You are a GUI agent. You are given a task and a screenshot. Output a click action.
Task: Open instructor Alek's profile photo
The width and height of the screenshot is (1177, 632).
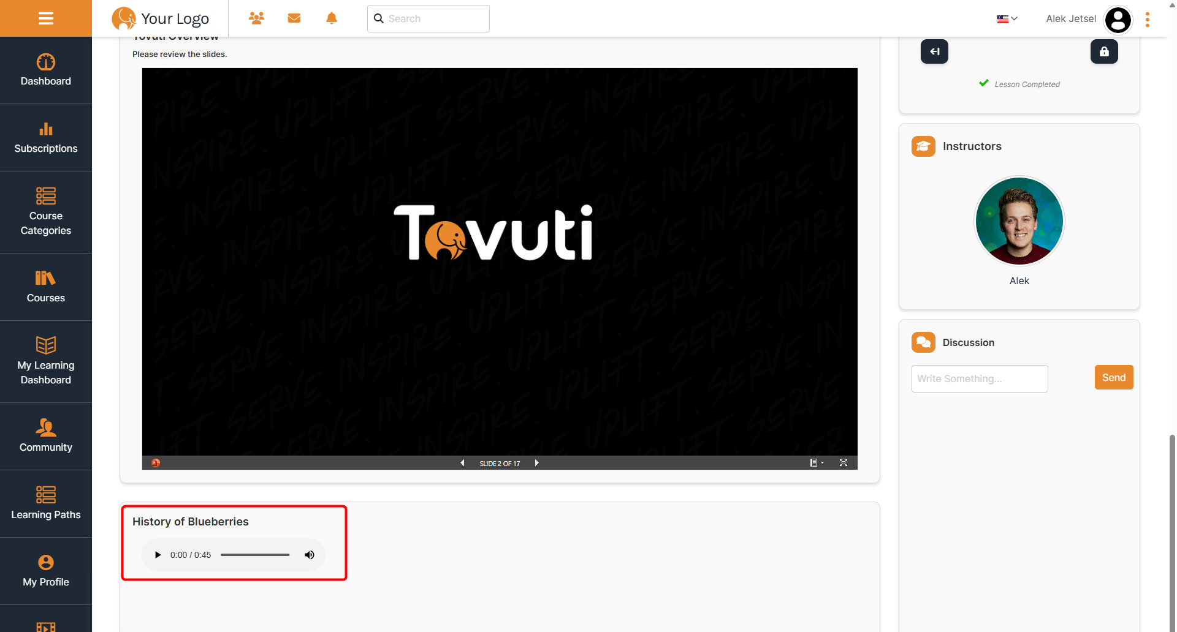point(1019,221)
